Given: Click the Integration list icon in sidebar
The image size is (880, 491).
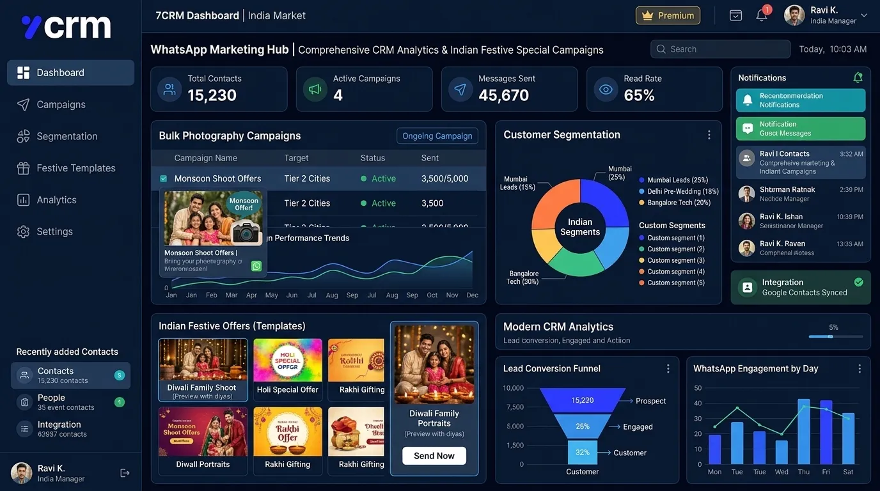Looking at the screenshot, I should point(24,429).
